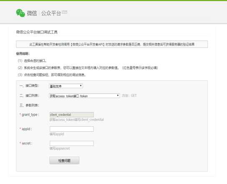
Task: Click the 方法: GET label
Action: [129, 95]
